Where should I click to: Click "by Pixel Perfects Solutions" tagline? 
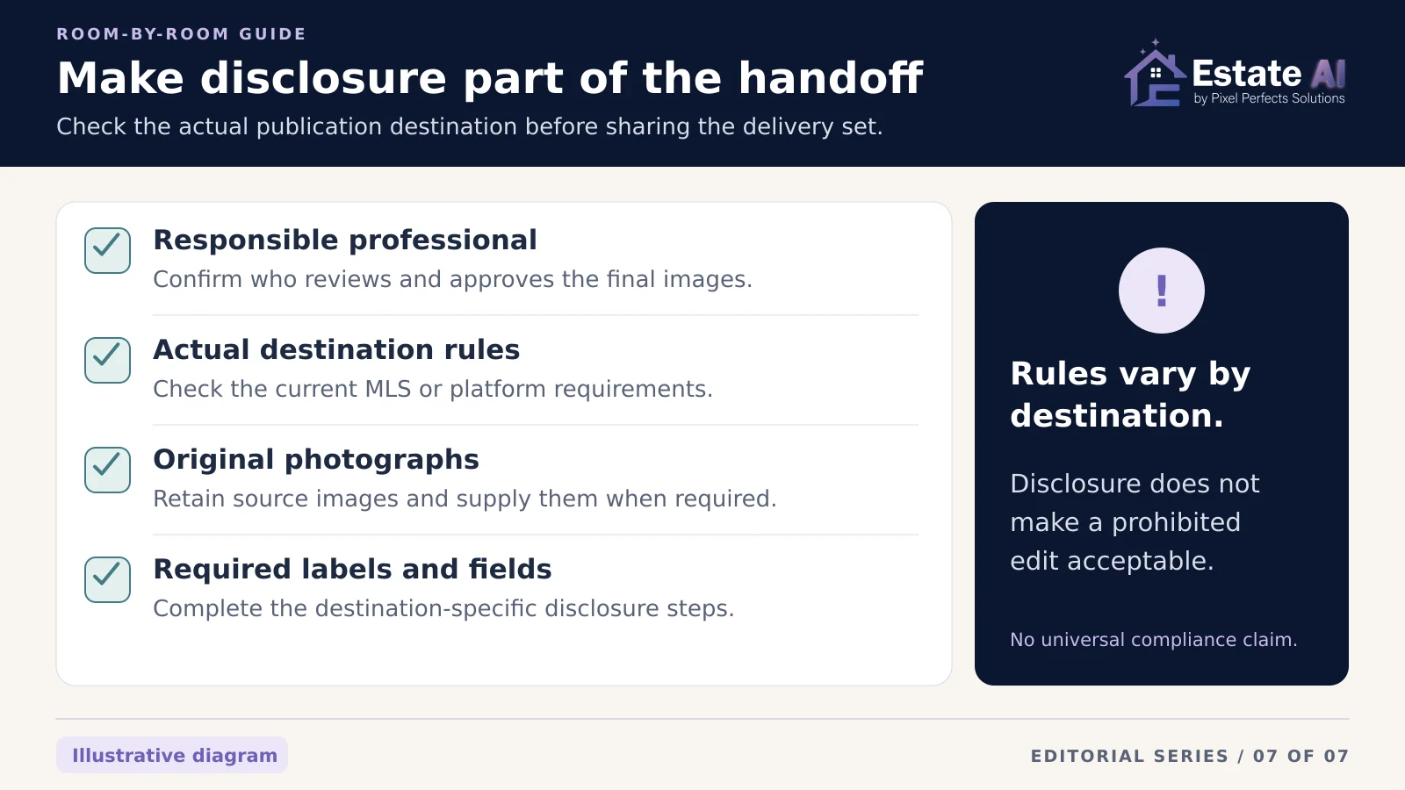pos(1269,98)
